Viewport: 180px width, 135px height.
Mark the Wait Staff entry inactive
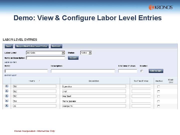(x=158, y=96)
